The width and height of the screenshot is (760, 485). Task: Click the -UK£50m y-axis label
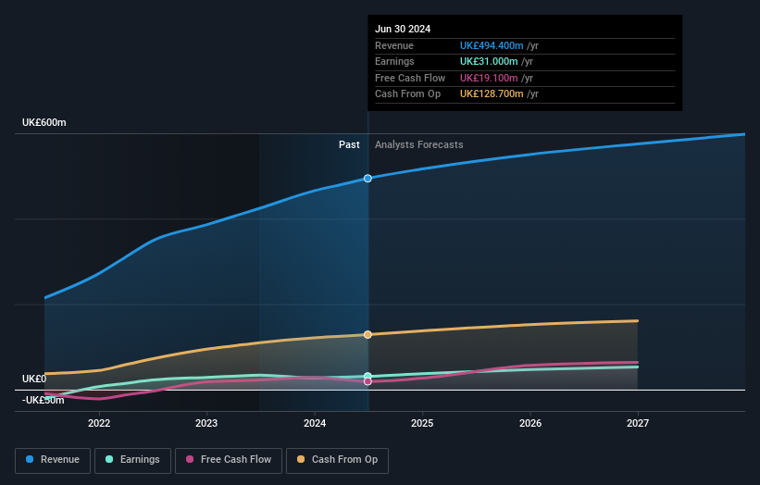[x=44, y=400]
